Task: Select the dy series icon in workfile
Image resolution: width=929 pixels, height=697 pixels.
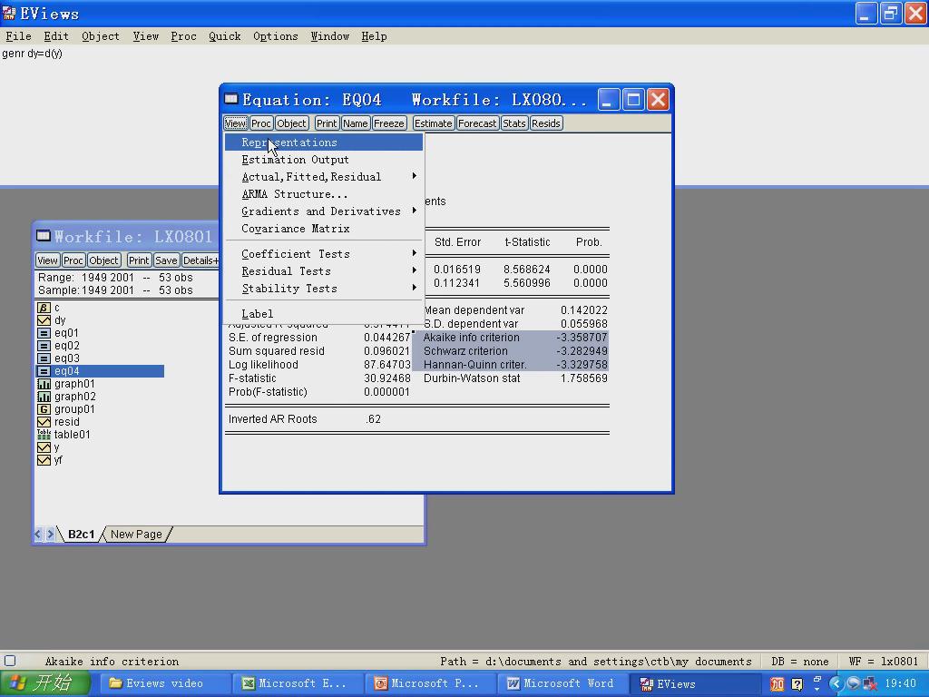Action: [x=44, y=320]
